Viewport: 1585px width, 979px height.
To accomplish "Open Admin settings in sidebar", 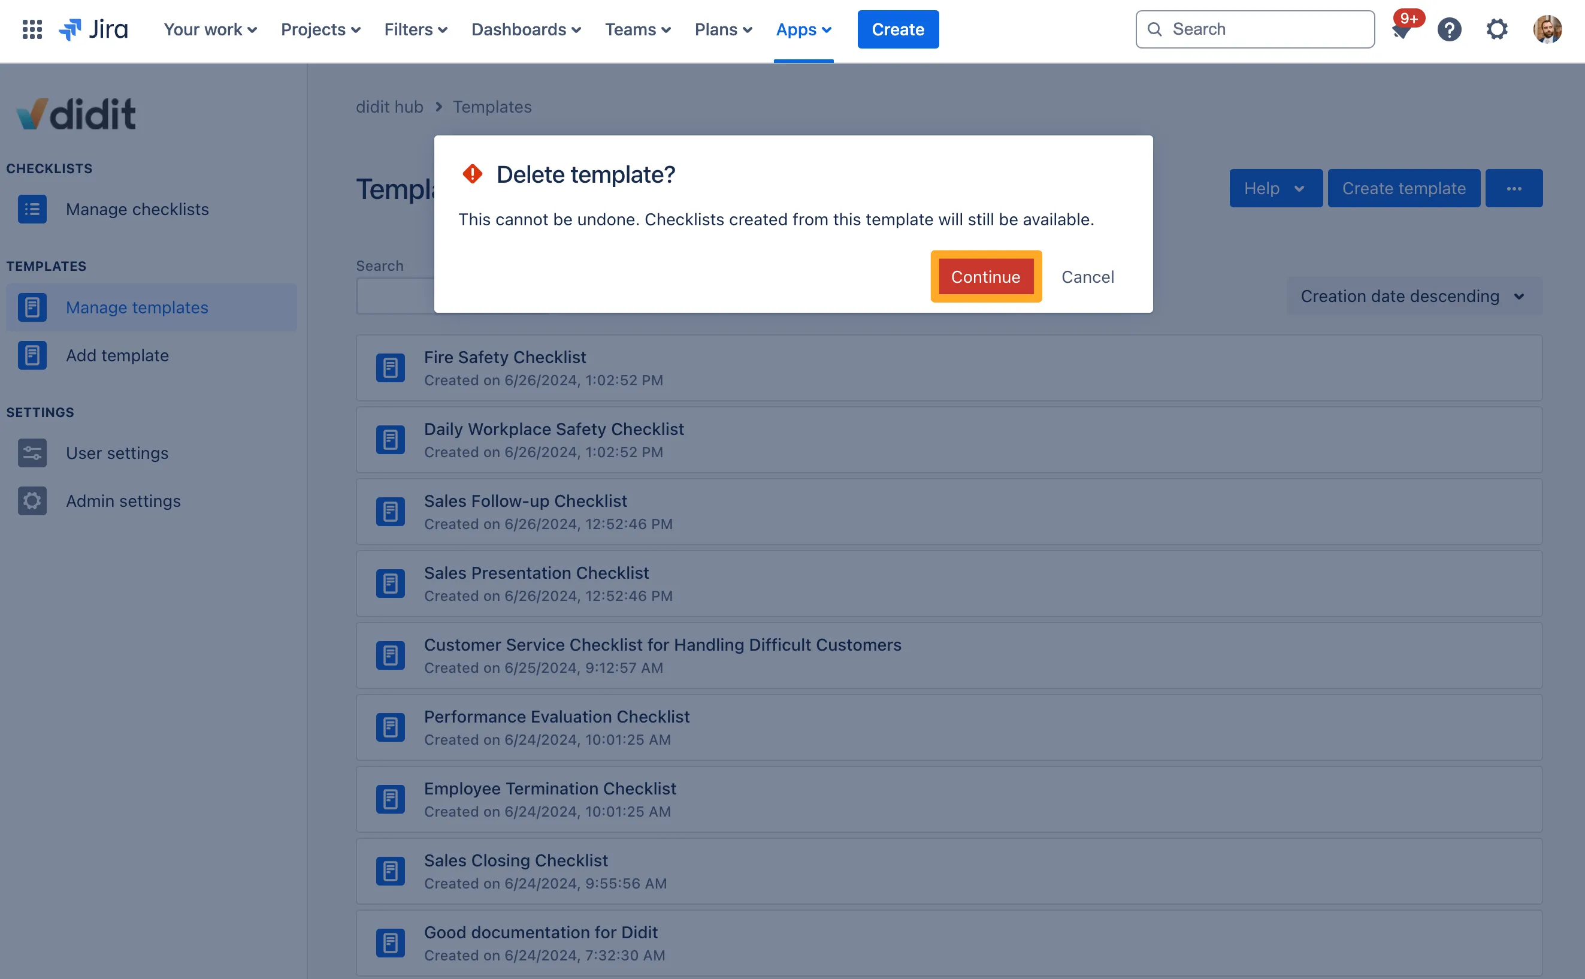I will pos(152,500).
